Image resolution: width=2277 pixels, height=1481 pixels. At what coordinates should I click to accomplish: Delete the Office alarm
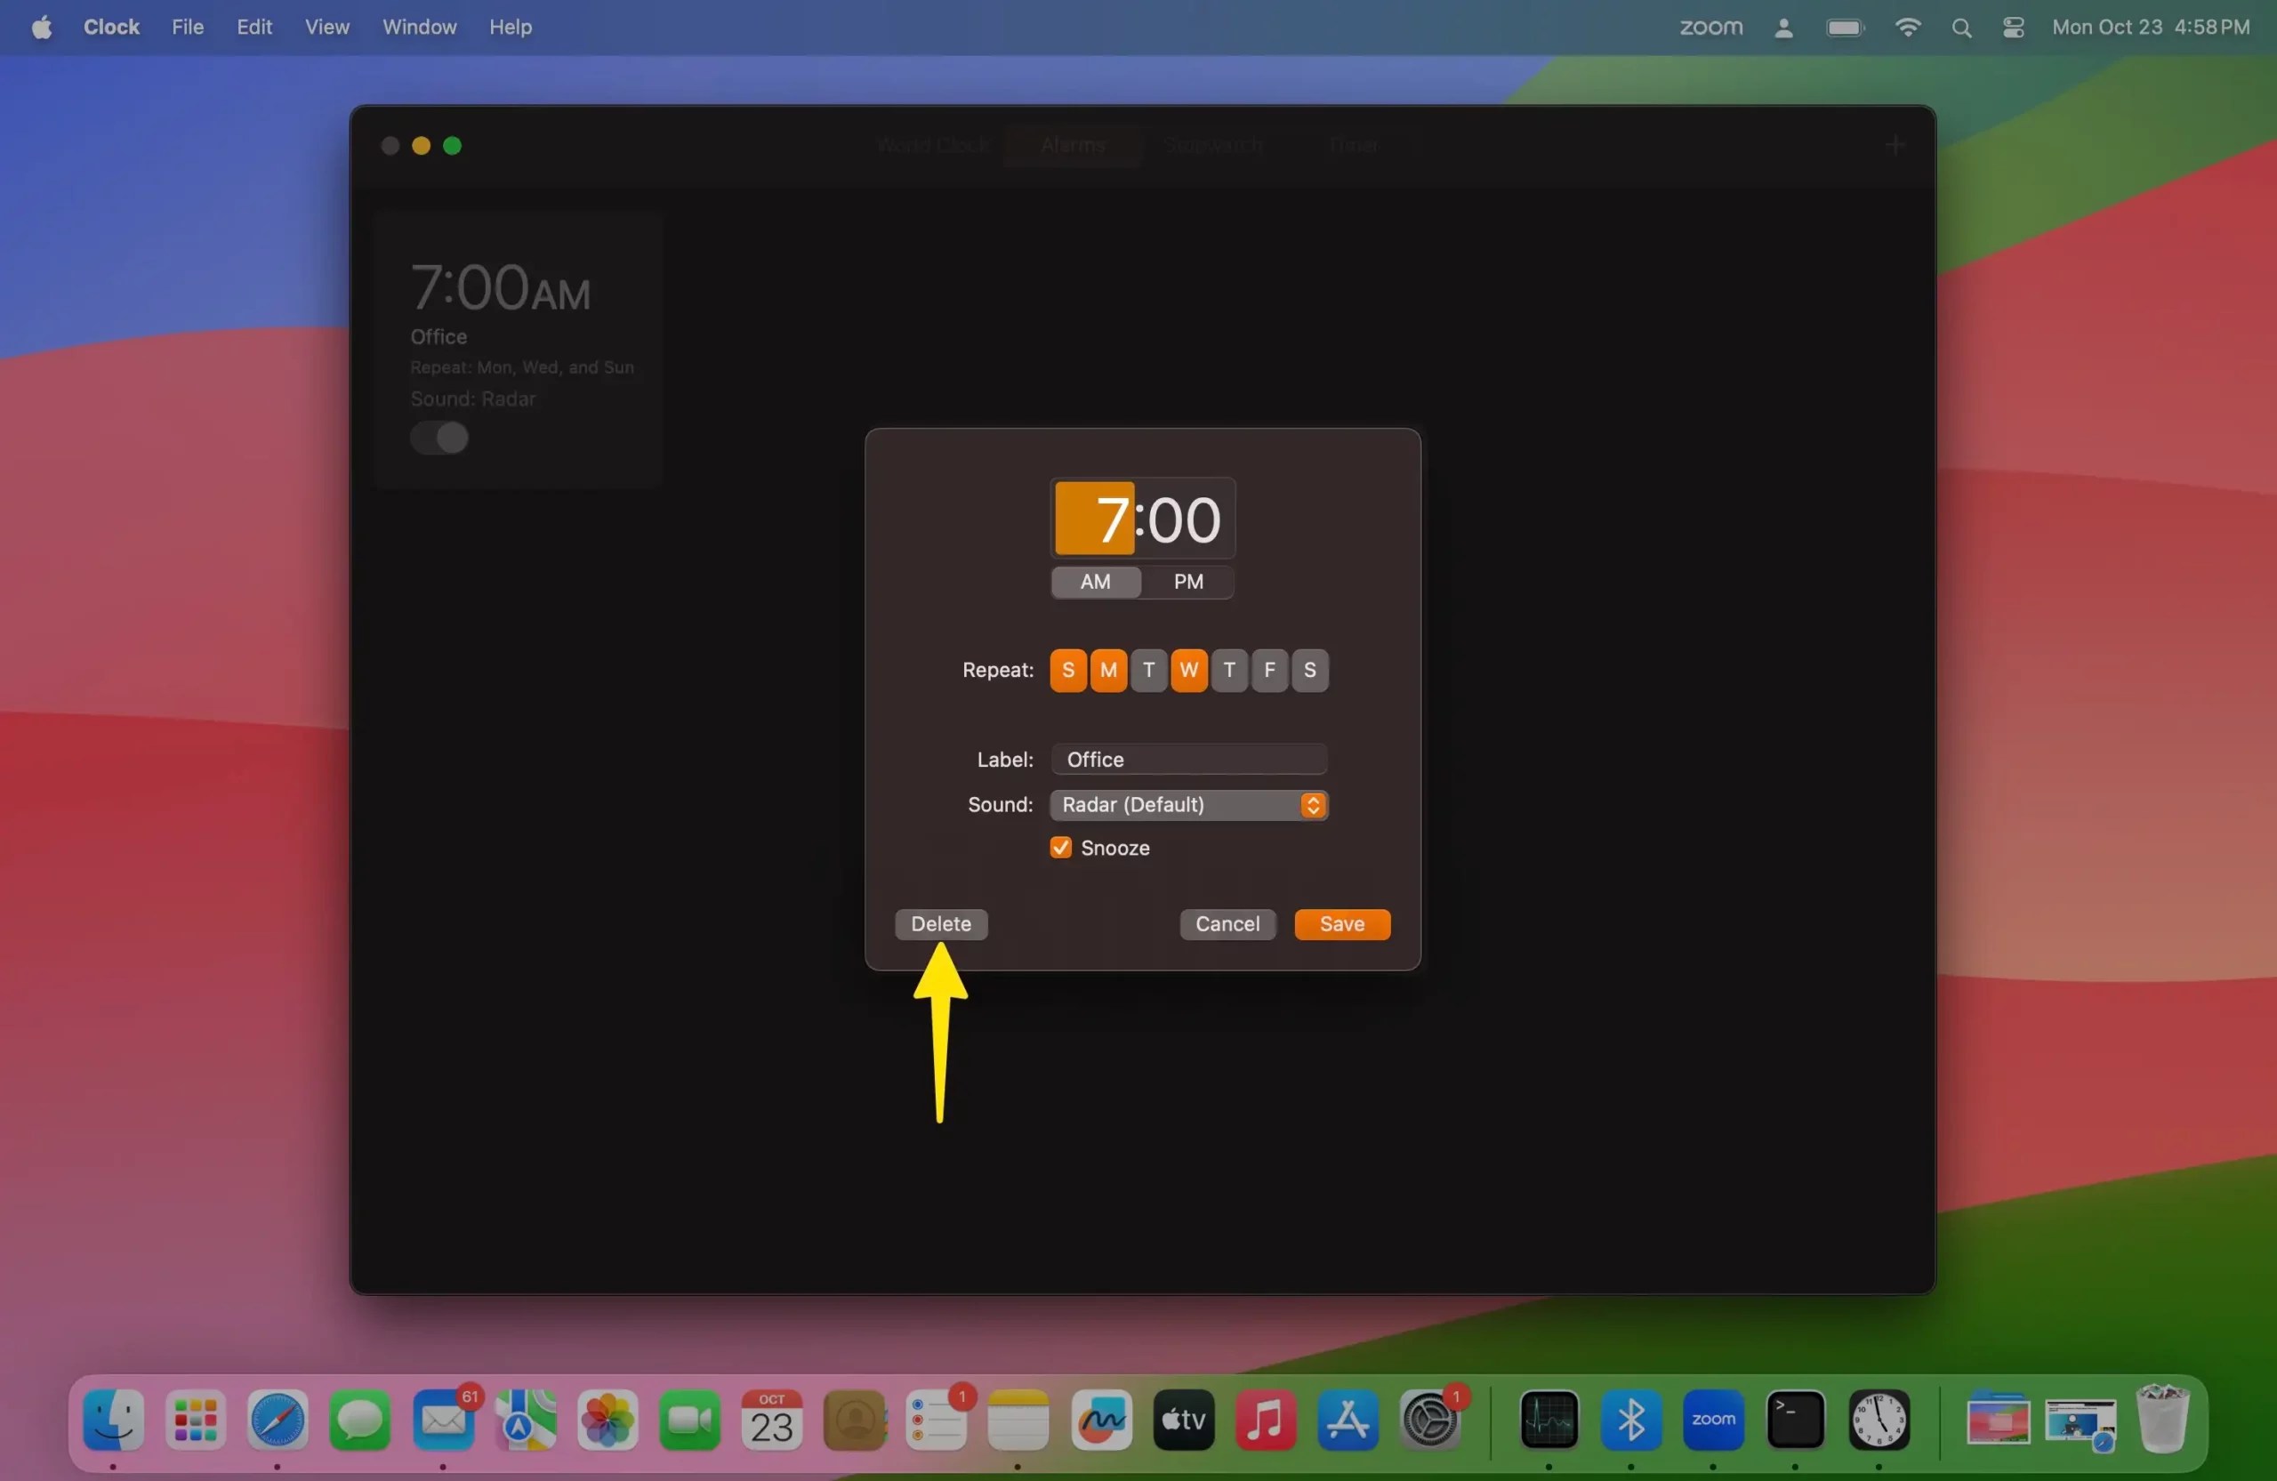(x=939, y=923)
